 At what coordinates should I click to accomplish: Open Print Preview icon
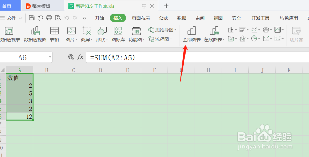58,18
